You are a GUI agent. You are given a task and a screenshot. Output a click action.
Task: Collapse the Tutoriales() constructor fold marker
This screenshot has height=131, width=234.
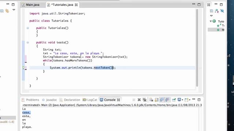(28, 28)
